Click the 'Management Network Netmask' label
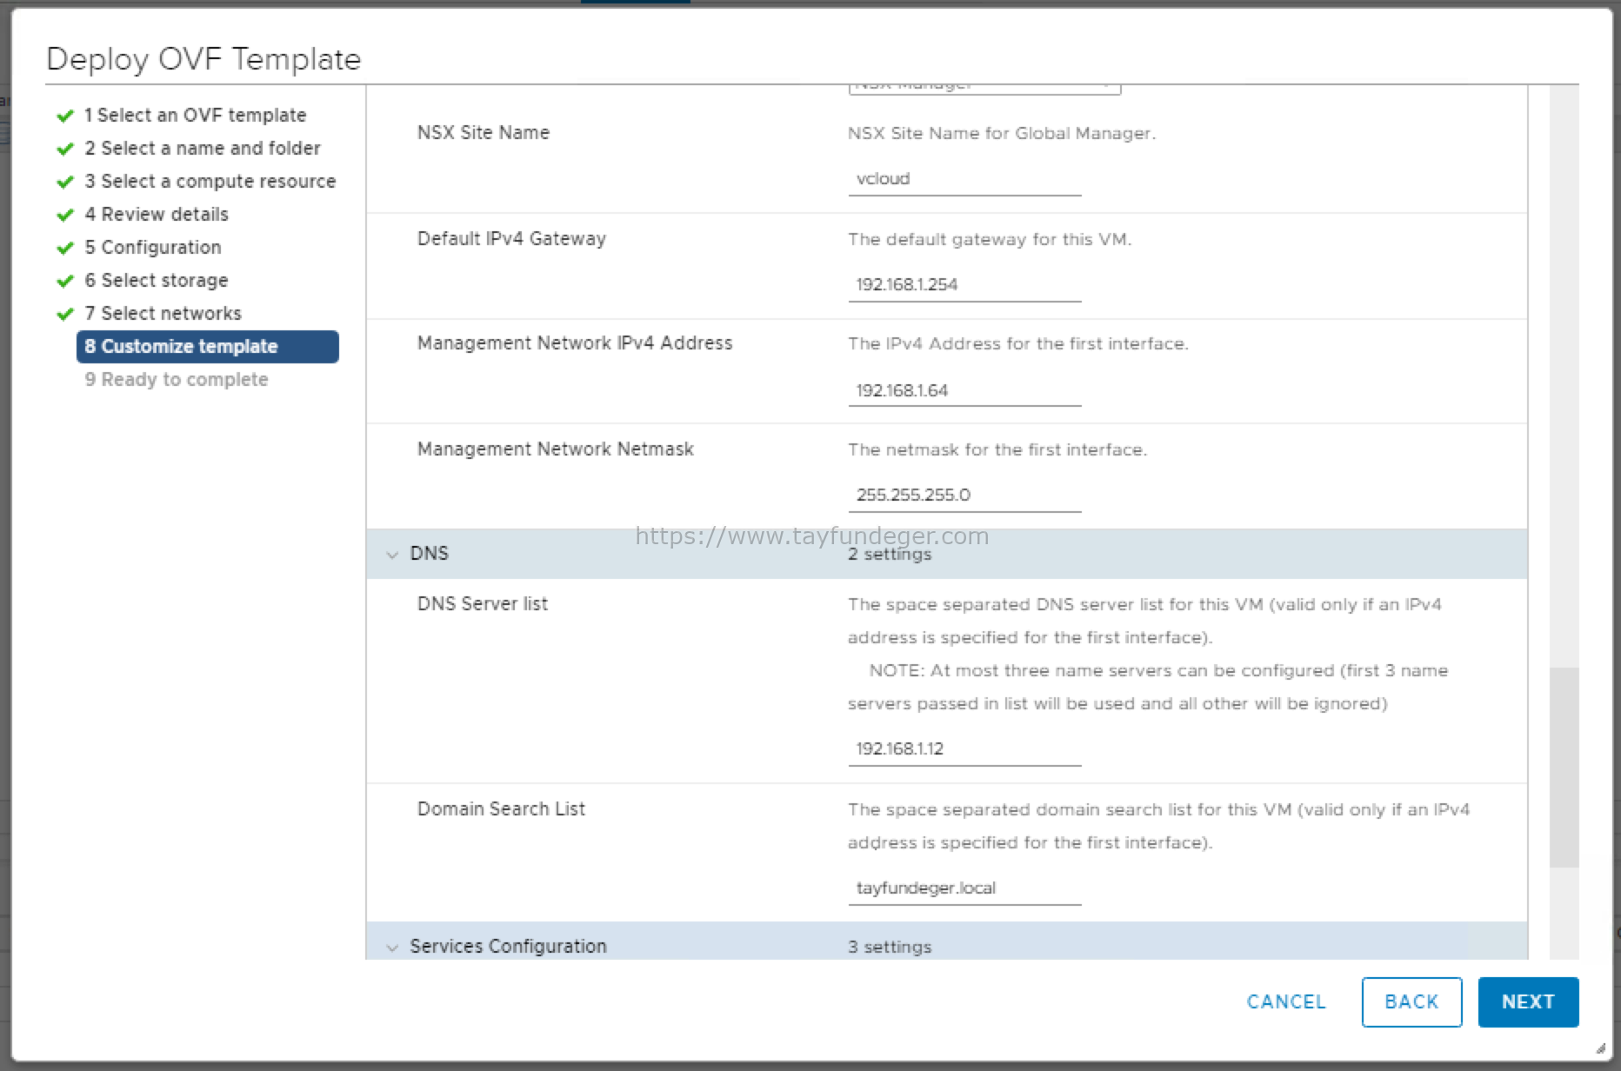The height and width of the screenshot is (1071, 1621). [556, 449]
